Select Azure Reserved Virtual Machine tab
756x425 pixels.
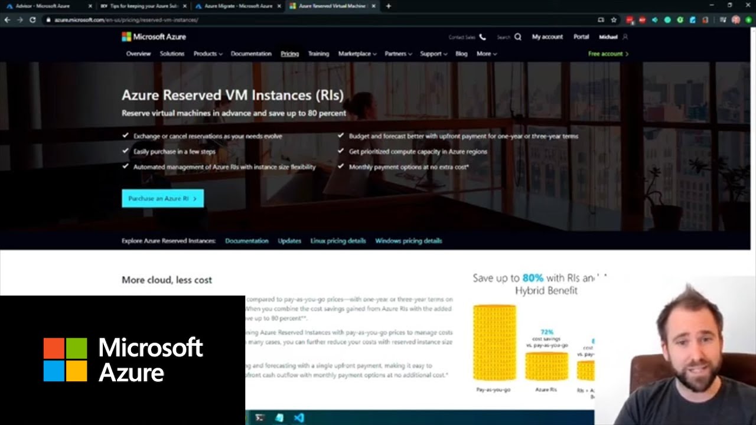[332, 6]
